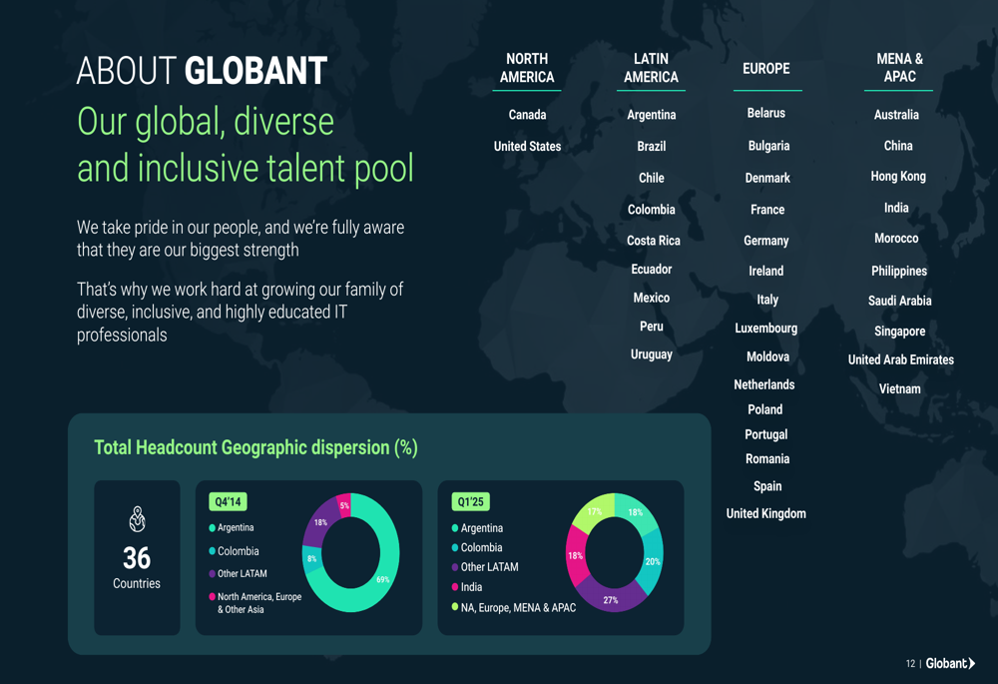Select the Q4'14 period label
Screen dimensions: 998x684
click(x=228, y=502)
